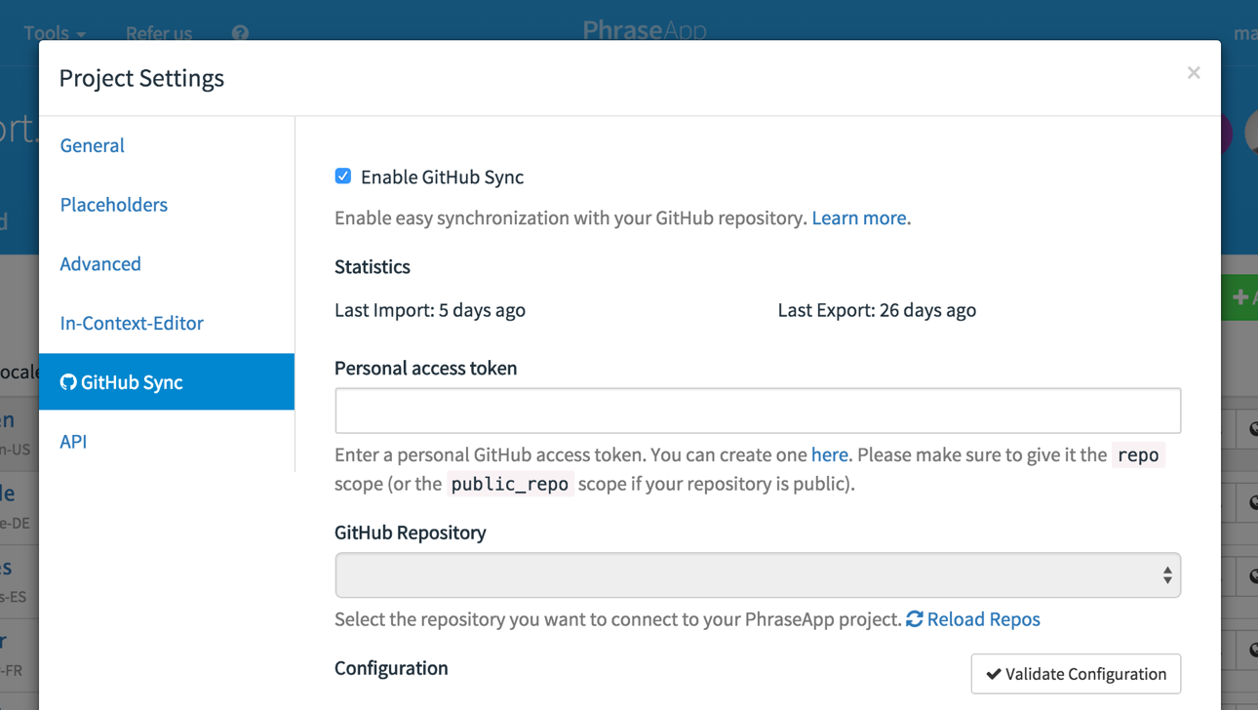Select the GitHub Sync tab

coord(167,381)
